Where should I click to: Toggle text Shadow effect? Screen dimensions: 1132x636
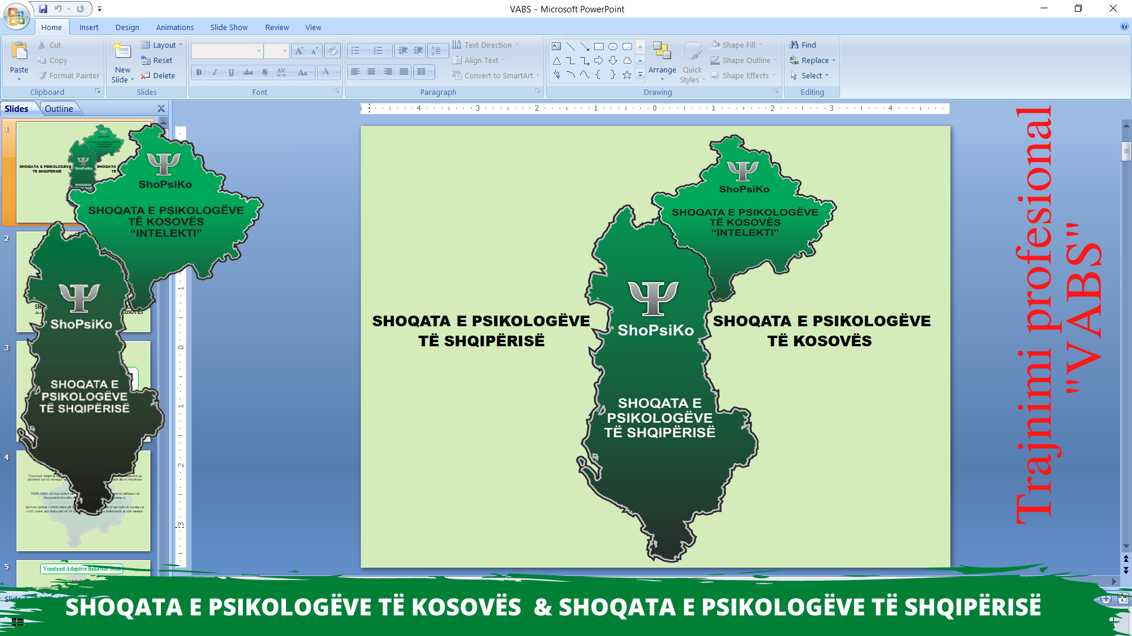(265, 72)
